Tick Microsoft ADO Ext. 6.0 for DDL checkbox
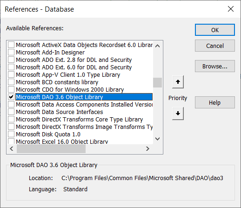This screenshot has width=241, height=208. [x=11, y=67]
